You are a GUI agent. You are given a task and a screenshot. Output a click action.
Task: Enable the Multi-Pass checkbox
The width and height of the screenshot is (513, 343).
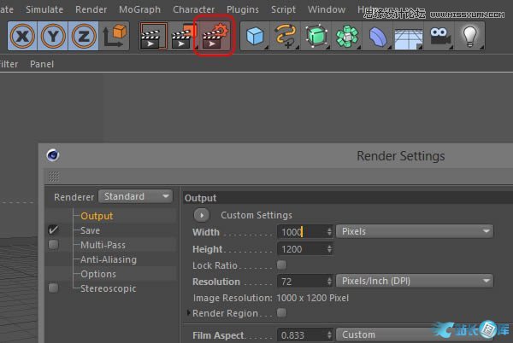(x=54, y=245)
